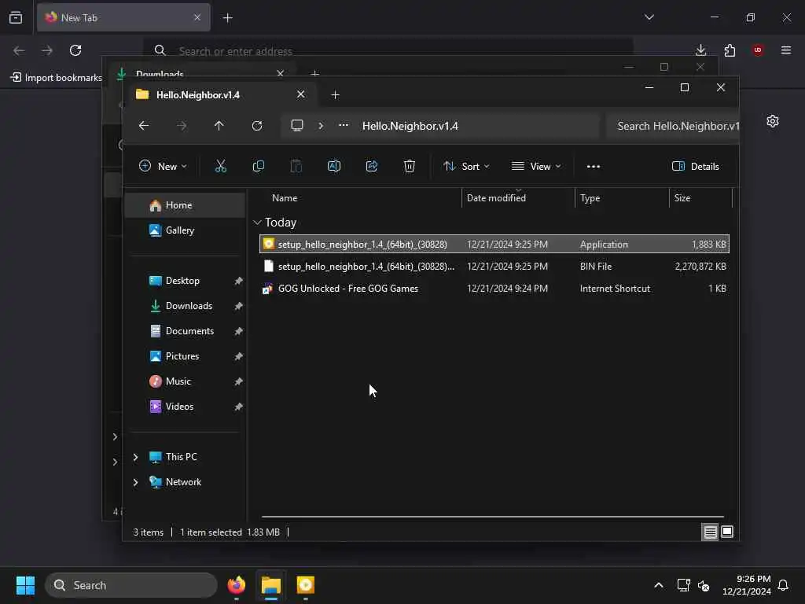The height and width of the screenshot is (604, 805).
Task: Switch to details list view icon in status bar
Action: click(x=710, y=532)
